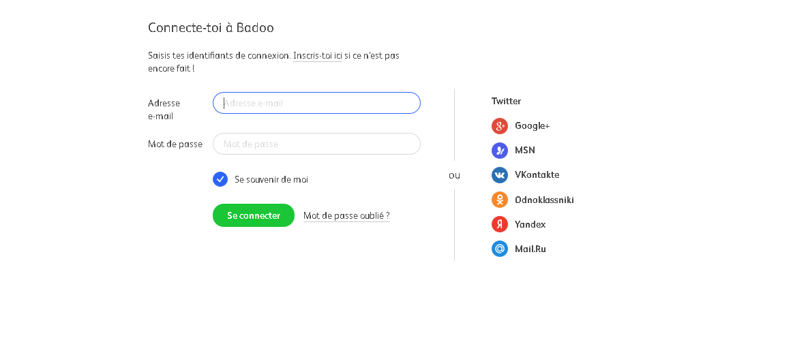
Task: Click the orange Odnoklassniki icon
Action: pos(500,200)
